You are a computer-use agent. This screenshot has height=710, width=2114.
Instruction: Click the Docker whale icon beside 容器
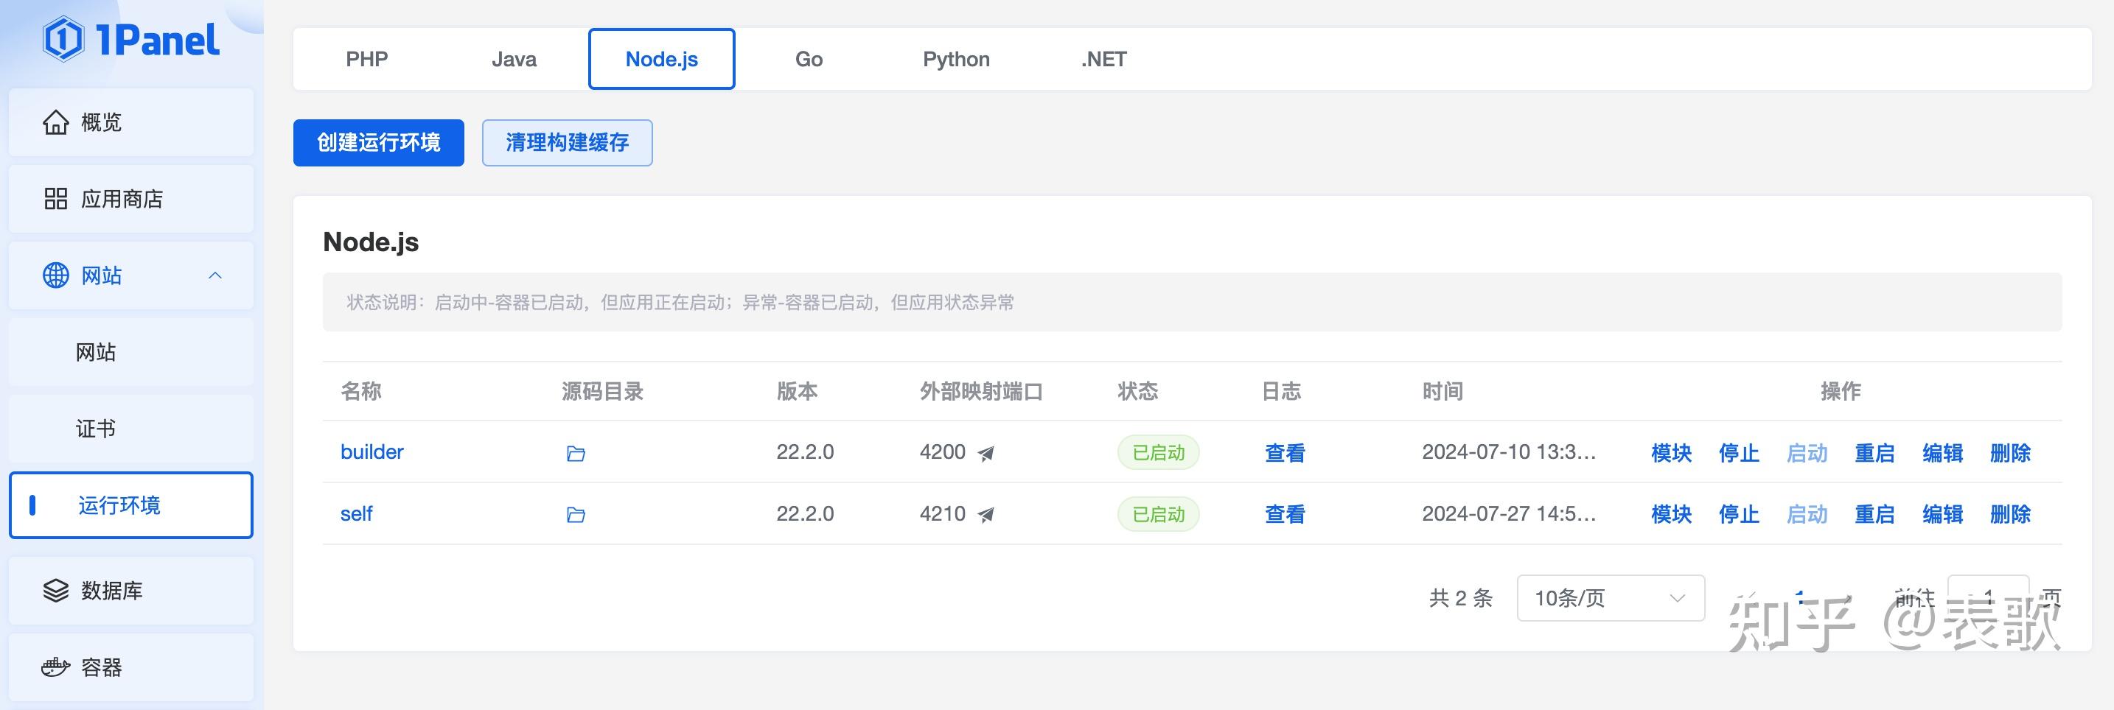pyautogui.click(x=56, y=667)
